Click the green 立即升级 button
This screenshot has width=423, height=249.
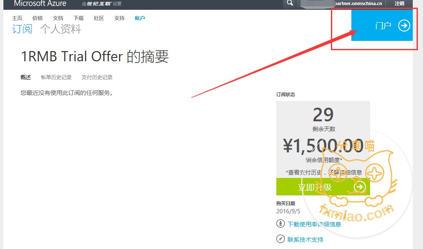point(323,186)
